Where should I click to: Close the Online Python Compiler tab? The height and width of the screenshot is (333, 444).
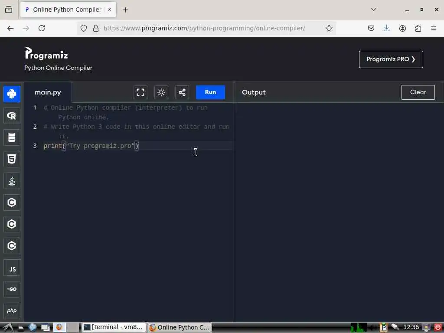coord(109,10)
